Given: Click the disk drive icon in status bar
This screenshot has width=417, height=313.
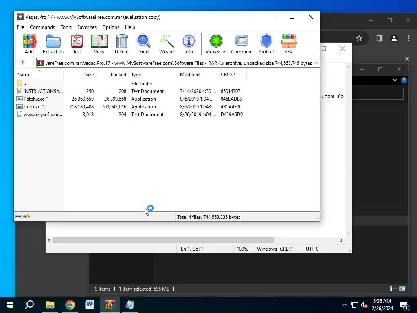Looking at the screenshot, I should pos(19,216).
